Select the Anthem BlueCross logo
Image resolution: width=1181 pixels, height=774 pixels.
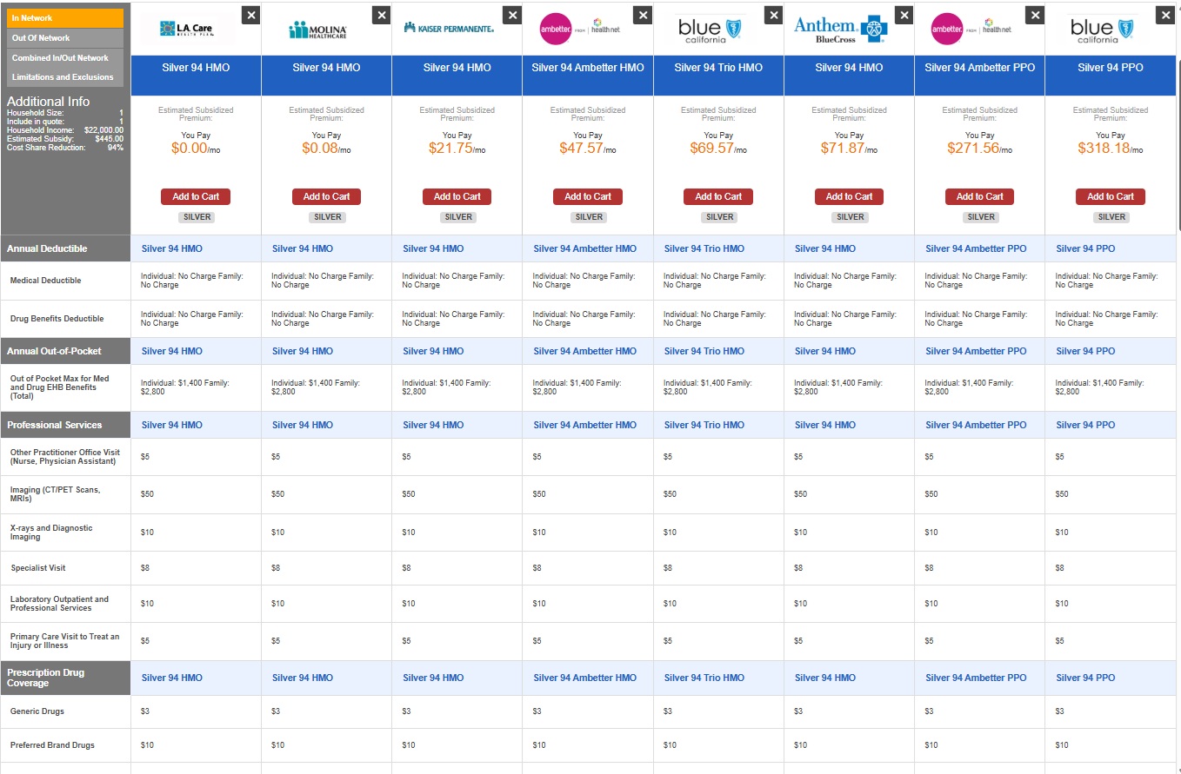840,28
